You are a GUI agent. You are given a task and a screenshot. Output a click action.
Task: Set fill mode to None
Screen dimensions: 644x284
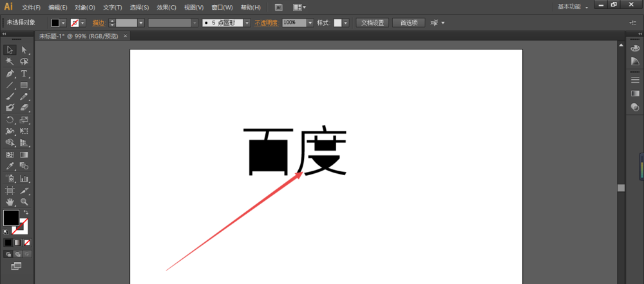pos(26,243)
